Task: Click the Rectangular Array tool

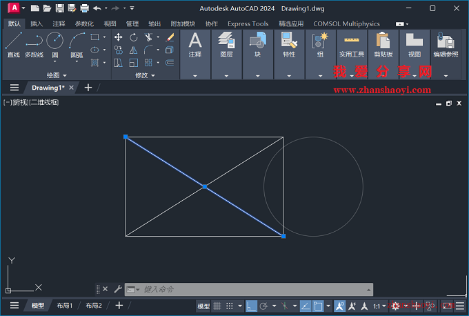Action: [x=148, y=63]
